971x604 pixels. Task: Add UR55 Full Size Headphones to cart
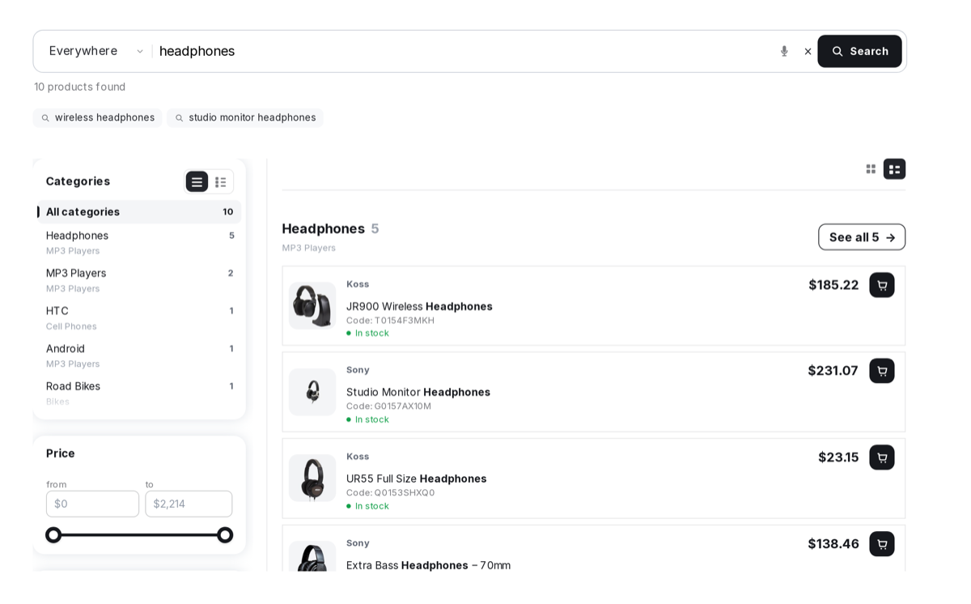pyautogui.click(x=882, y=457)
